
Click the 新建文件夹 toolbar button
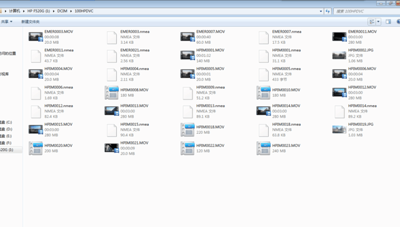(30, 22)
